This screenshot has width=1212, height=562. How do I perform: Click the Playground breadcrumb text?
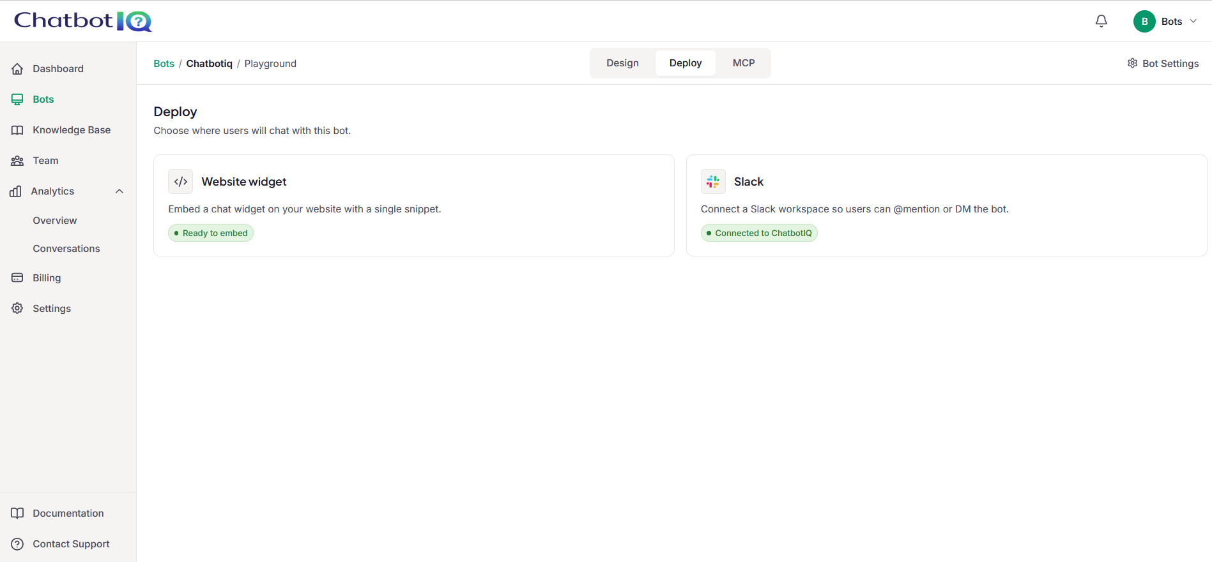(x=270, y=64)
